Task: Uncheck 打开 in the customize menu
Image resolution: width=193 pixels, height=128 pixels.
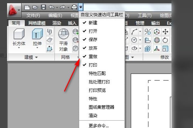Action: [x=102, y=31]
